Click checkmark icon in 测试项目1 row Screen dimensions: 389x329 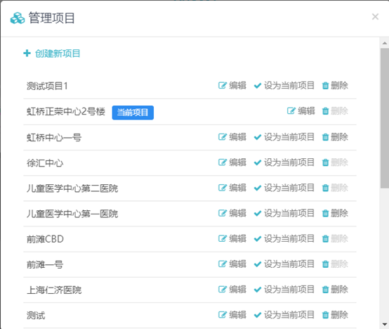(x=258, y=86)
